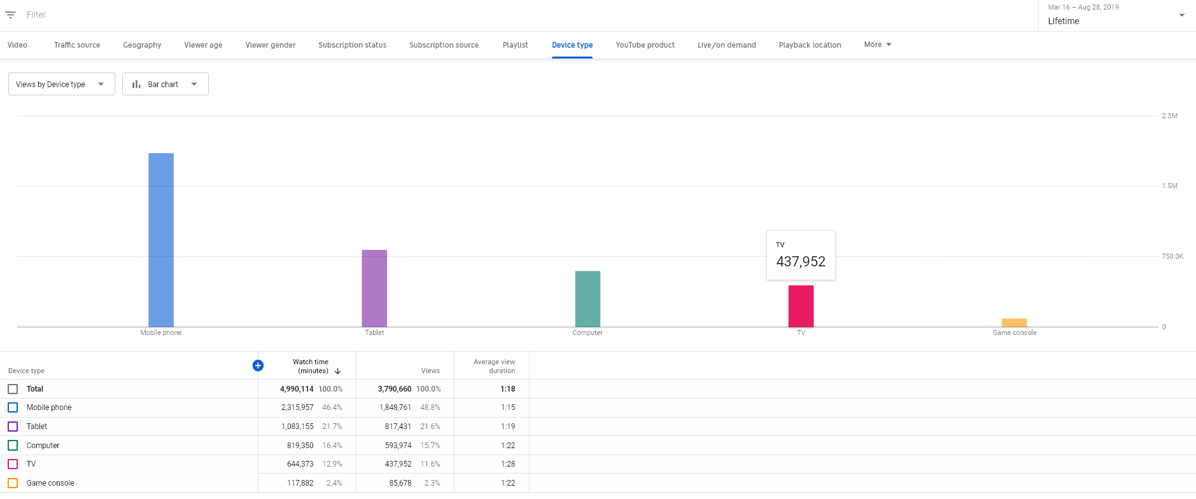
Task: Enable the Computer row checkbox
Action: 13,446
